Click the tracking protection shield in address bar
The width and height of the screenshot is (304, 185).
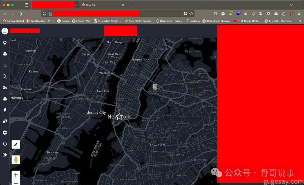[44, 14]
